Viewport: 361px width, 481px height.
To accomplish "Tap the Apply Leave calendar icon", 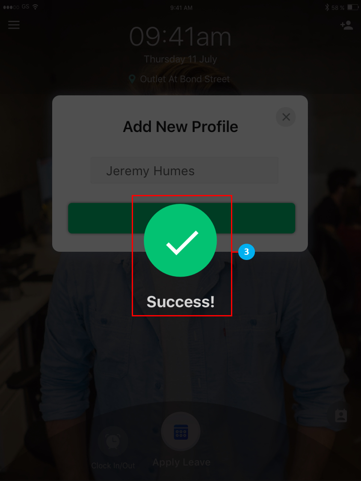I will (181, 431).
